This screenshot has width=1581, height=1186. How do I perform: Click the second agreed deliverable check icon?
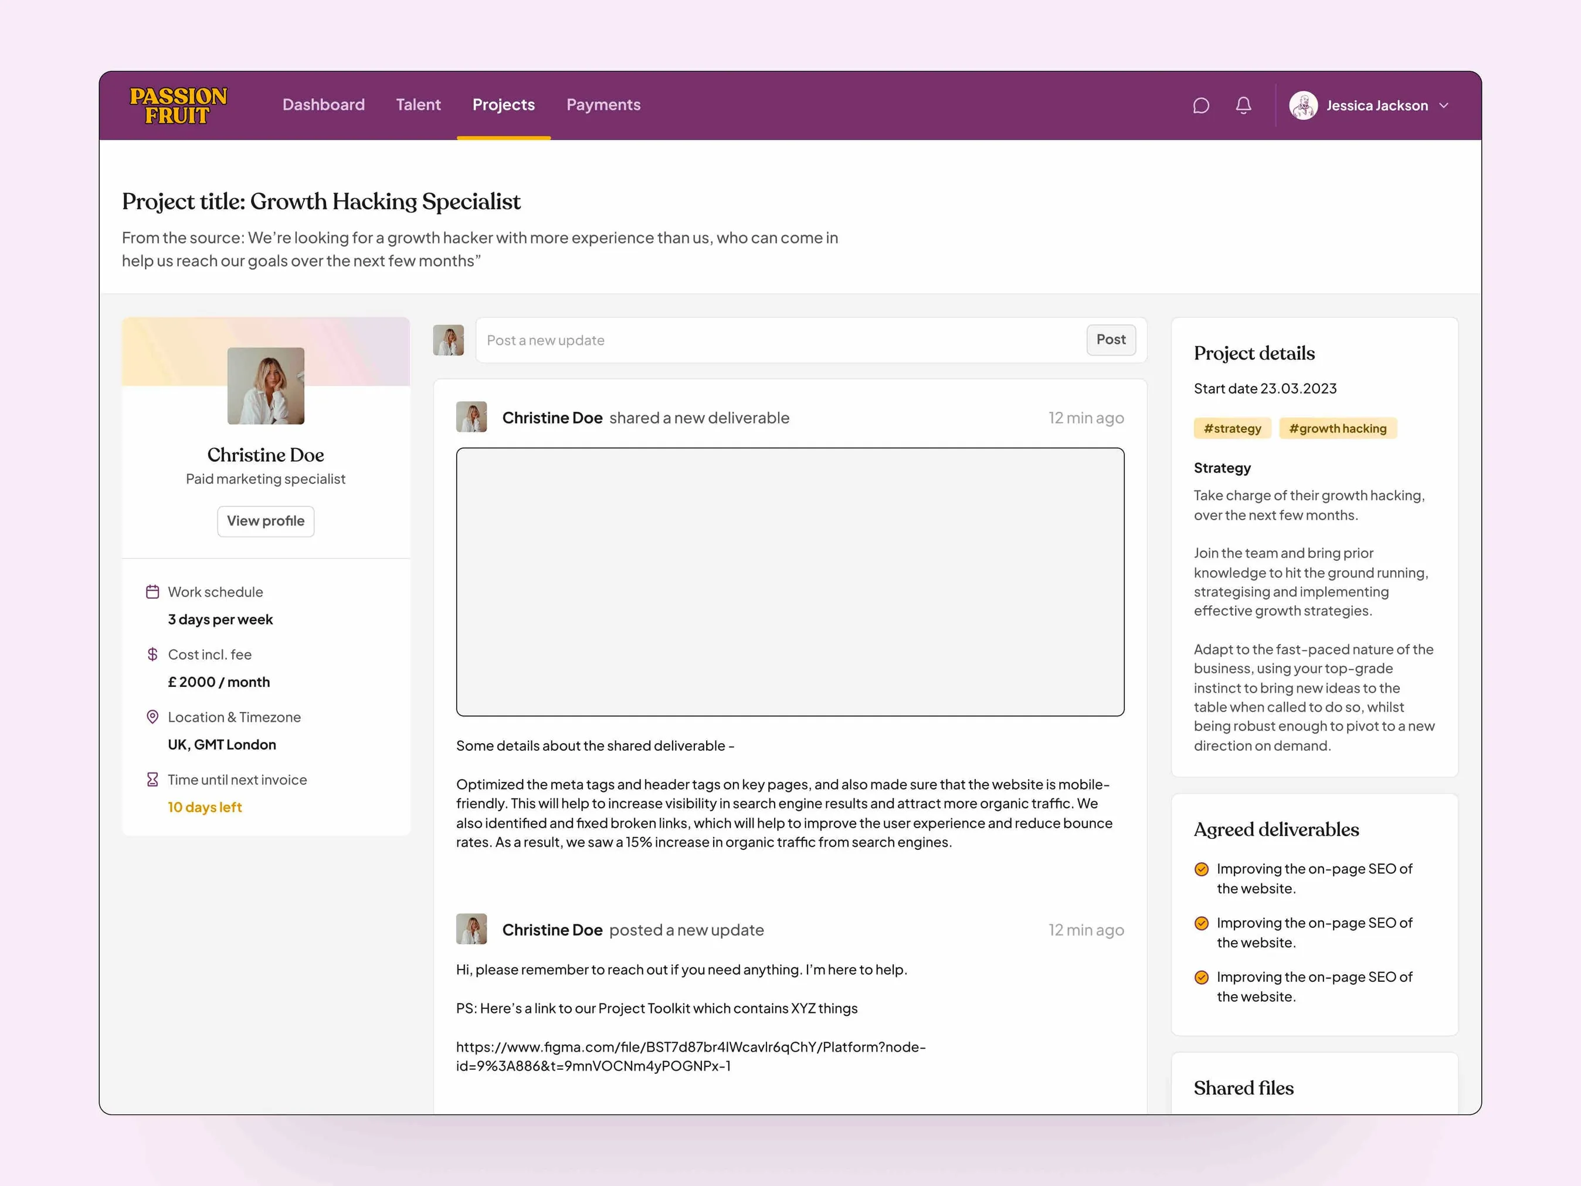click(1202, 924)
